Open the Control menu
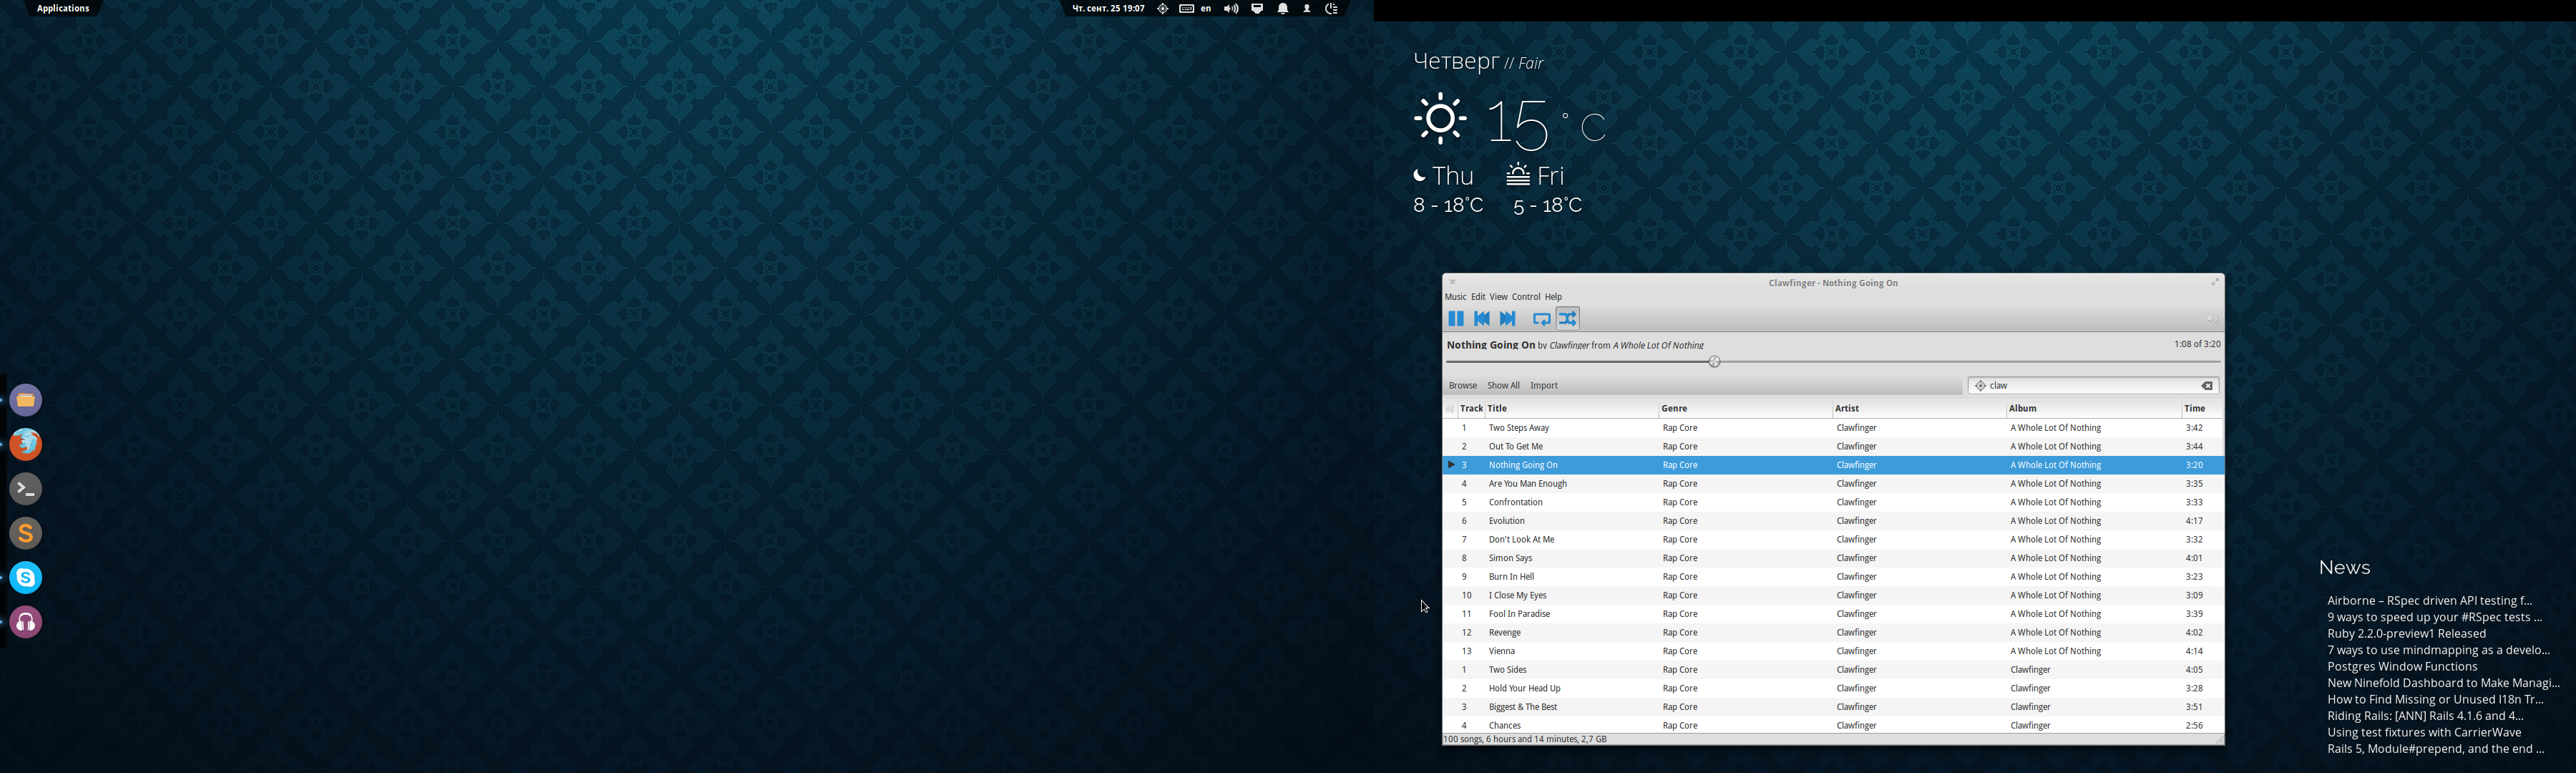2576x773 pixels. click(1525, 297)
